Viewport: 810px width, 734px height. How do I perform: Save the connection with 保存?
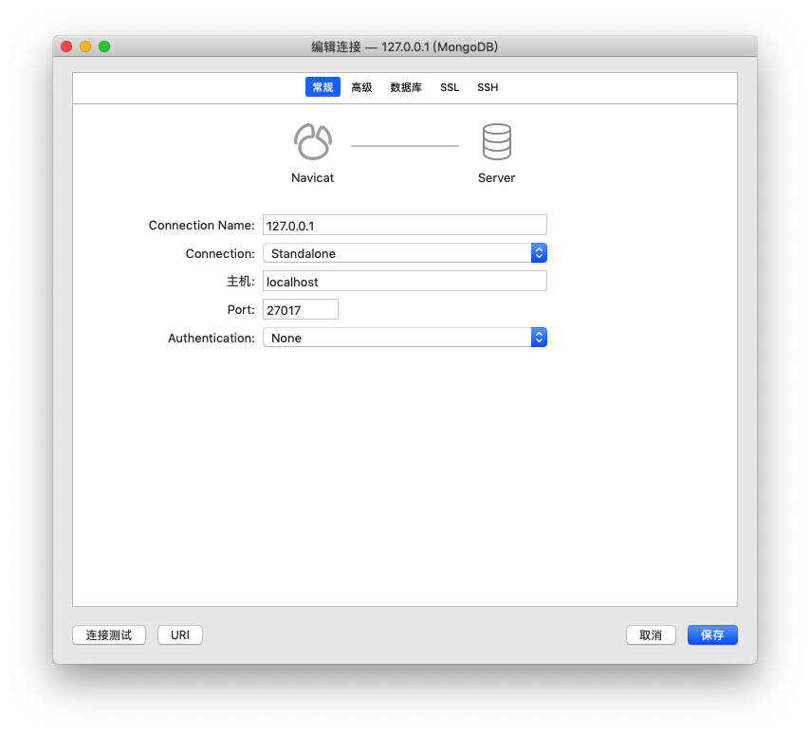[x=712, y=635]
